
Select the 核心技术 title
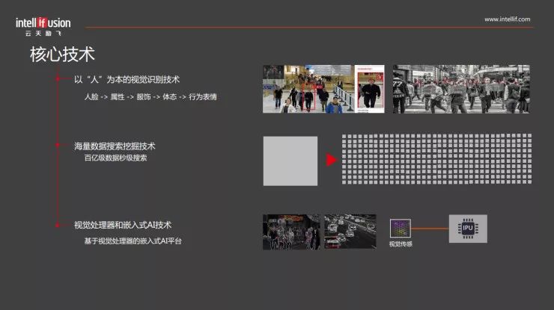pyautogui.click(x=63, y=55)
